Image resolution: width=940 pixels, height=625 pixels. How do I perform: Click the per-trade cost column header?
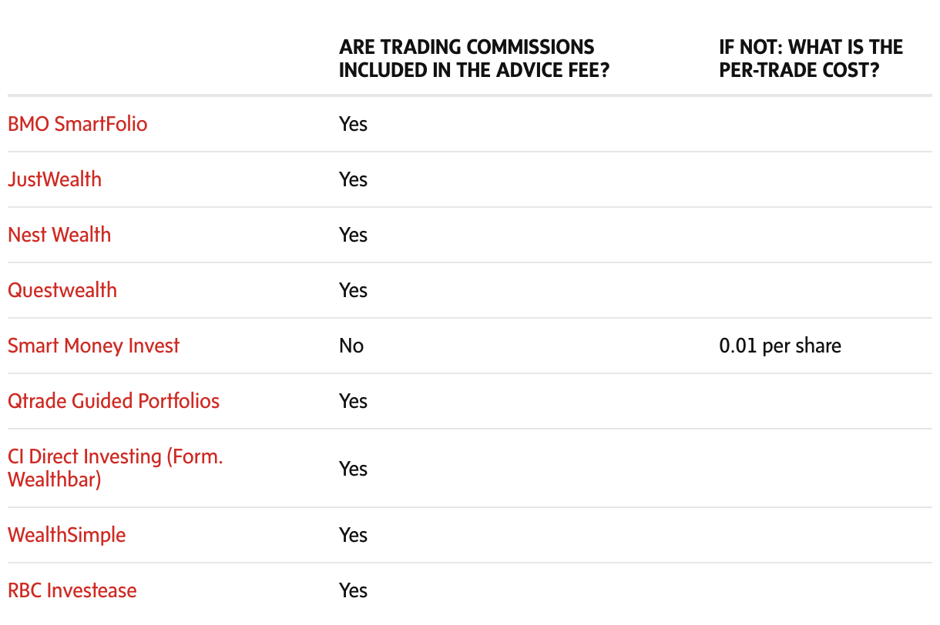click(811, 58)
